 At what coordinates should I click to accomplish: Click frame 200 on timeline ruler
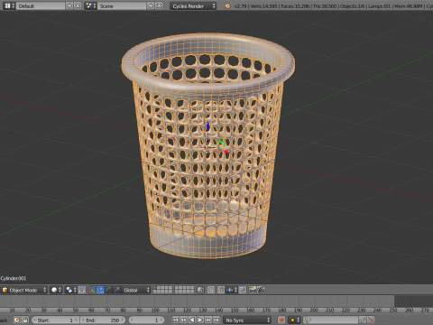pyautogui.click(x=314, y=310)
